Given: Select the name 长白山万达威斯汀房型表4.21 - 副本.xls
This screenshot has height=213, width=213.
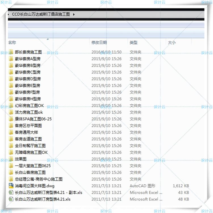Looking at the screenshot, I should [x=48, y=193].
